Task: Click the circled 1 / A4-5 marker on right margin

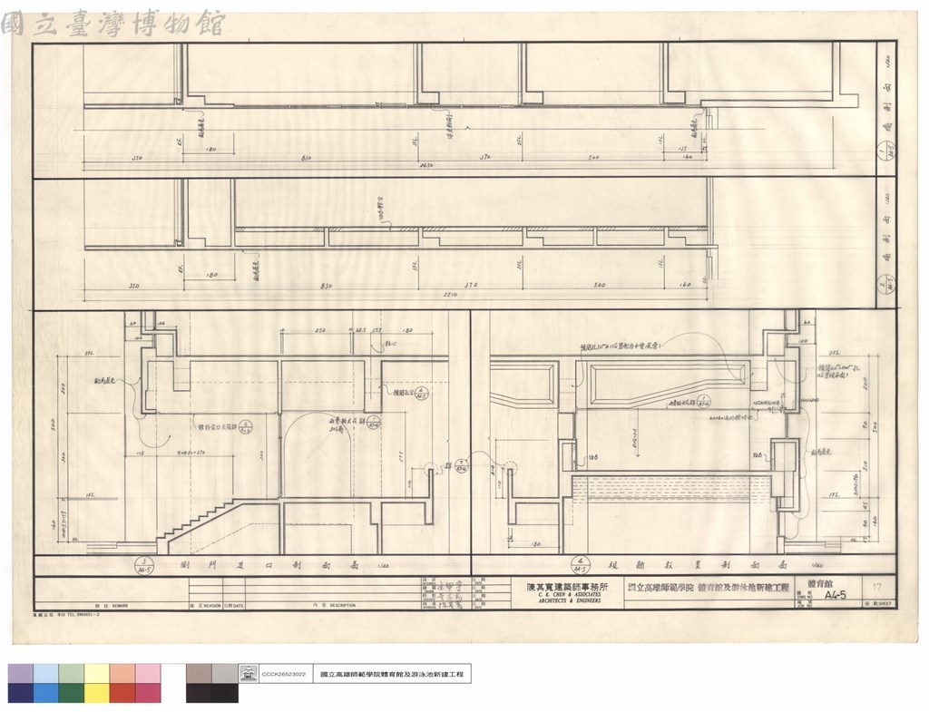Action: tap(886, 152)
